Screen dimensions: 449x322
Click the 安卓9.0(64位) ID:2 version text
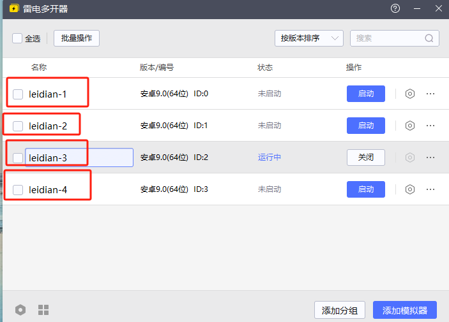tap(174, 157)
